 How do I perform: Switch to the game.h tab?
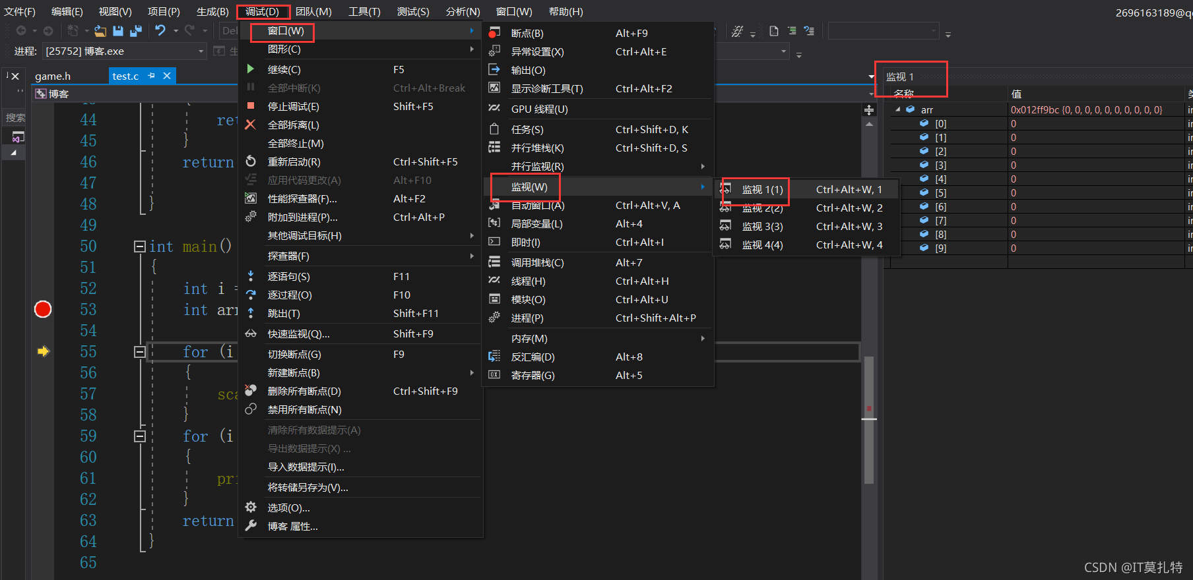[x=53, y=76]
